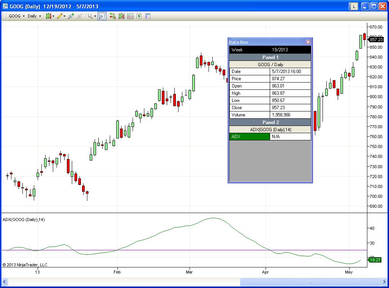The width and height of the screenshot is (389, 288).
Task: Click the horizontal scrollbar thumb
Action: click(x=310, y=282)
